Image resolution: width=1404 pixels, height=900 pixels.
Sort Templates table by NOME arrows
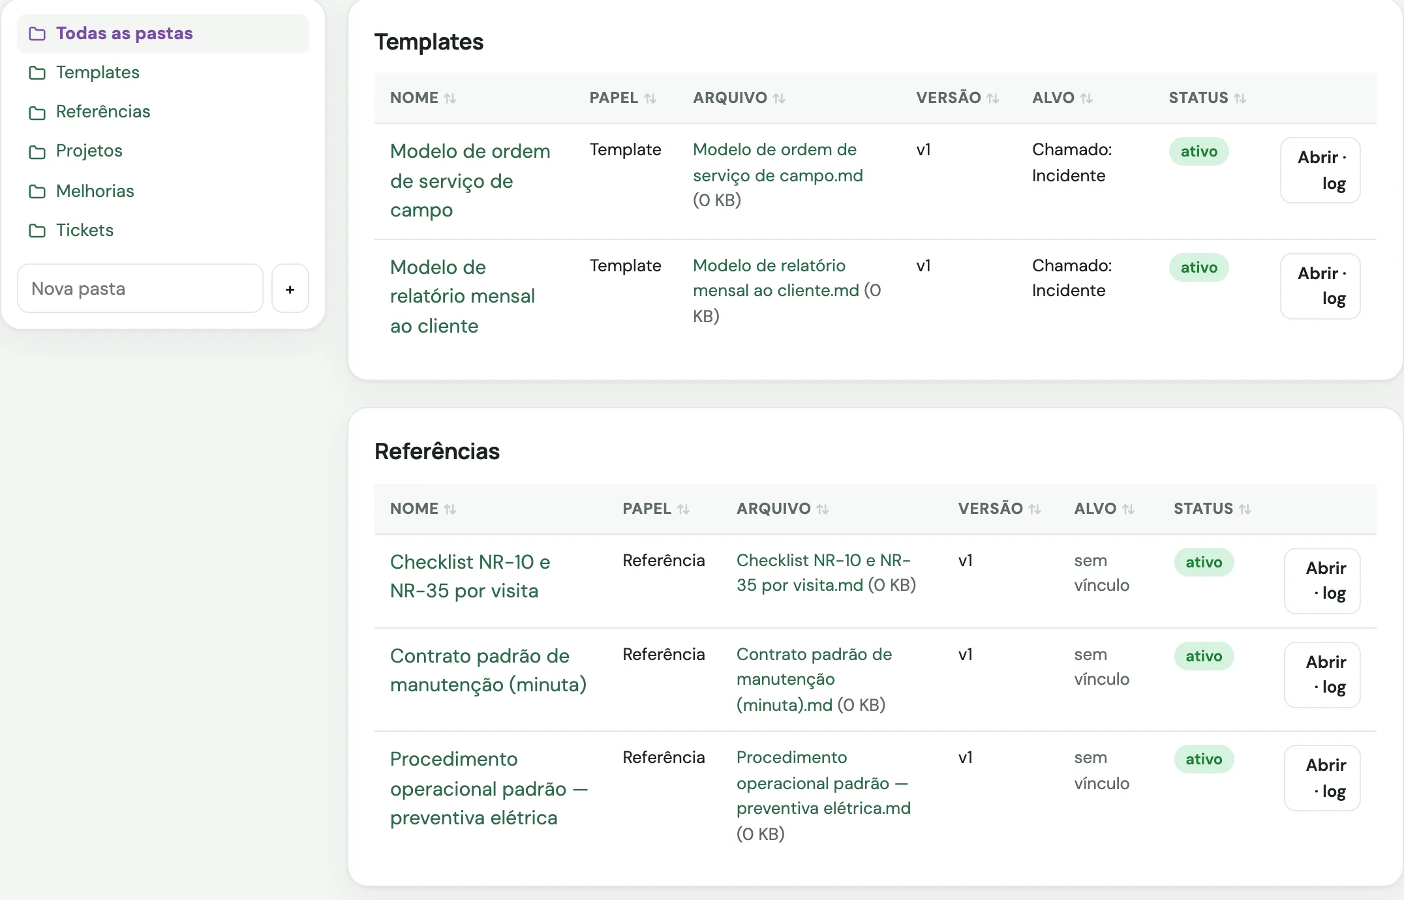(x=450, y=98)
